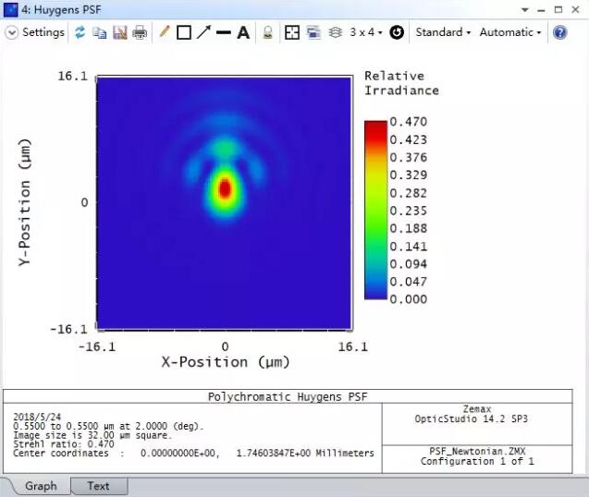The height and width of the screenshot is (497, 589).
Task: Click the 0.470 colorbar value
Action: coord(409,122)
